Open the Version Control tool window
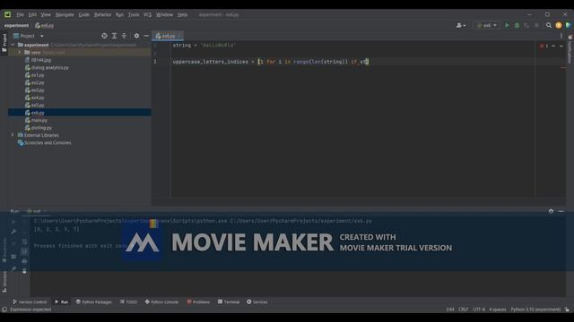 (x=30, y=302)
